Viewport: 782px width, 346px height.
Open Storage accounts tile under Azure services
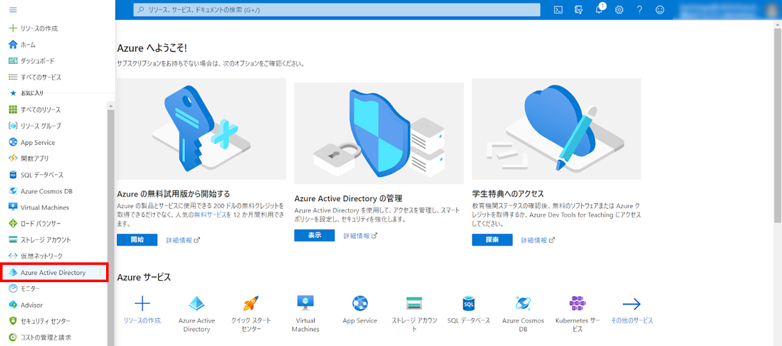[x=415, y=313]
